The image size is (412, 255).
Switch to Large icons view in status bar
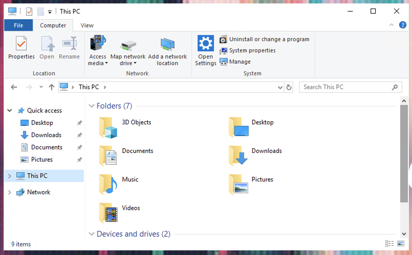pos(401,244)
